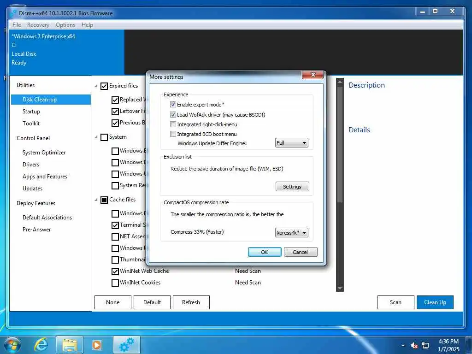Click the Default button
Screen dimensions: 472x354
point(152,302)
